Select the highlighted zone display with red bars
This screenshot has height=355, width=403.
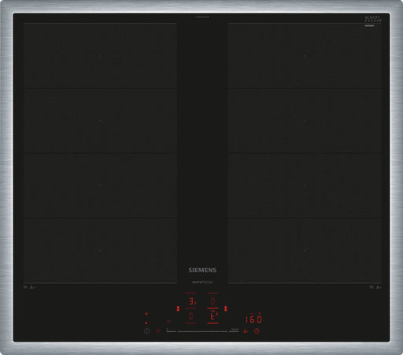point(213,316)
